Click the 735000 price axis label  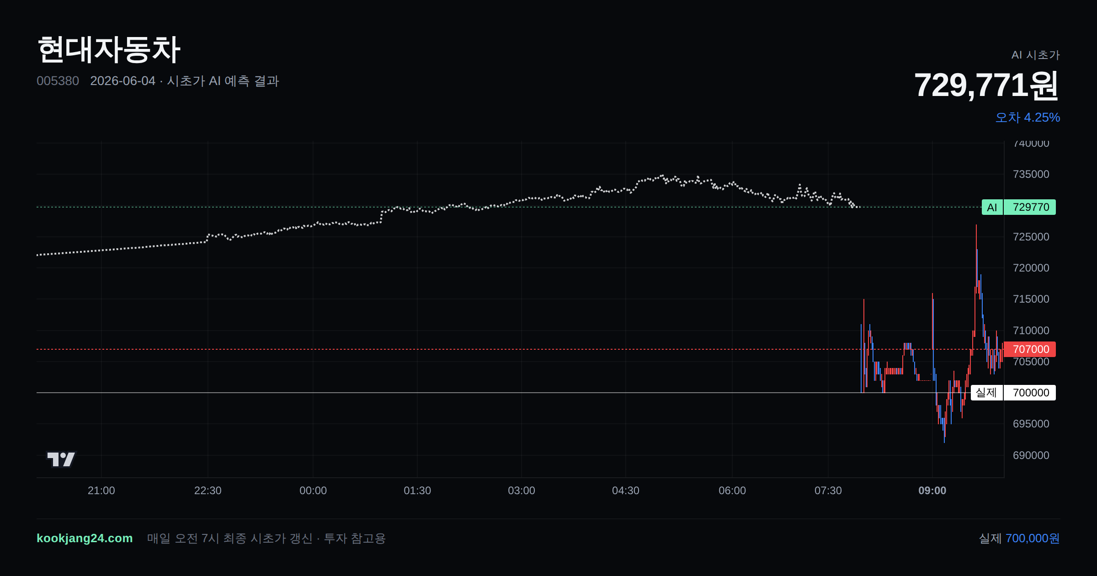pyautogui.click(x=1031, y=174)
